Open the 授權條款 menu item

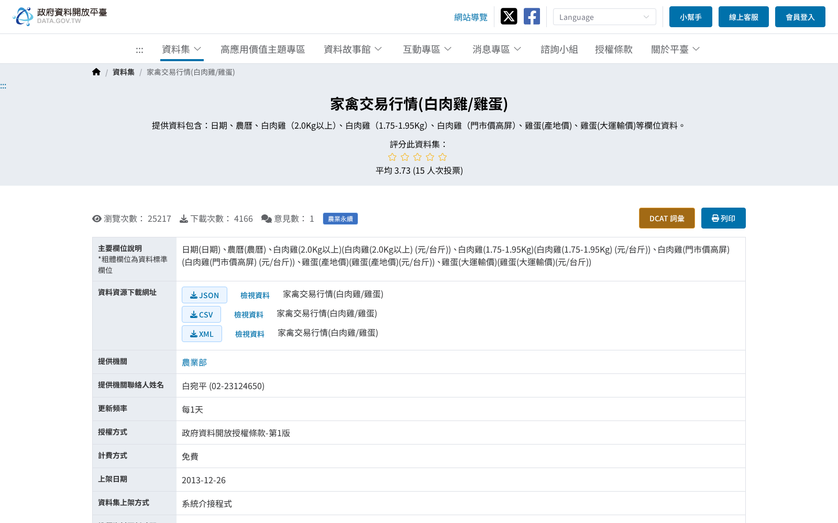pyautogui.click(x=614, y=49)
